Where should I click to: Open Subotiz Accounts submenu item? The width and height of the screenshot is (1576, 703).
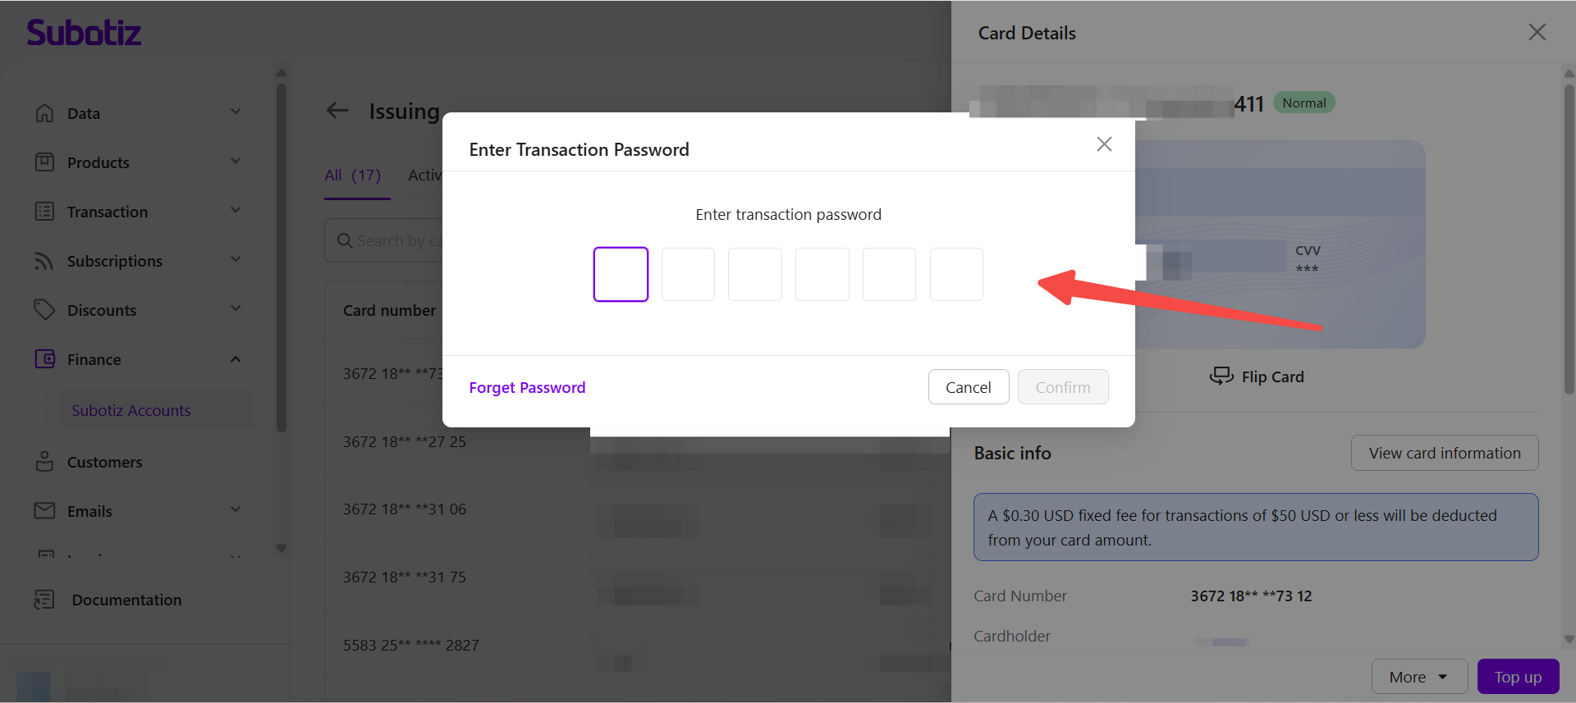(131, 410)
